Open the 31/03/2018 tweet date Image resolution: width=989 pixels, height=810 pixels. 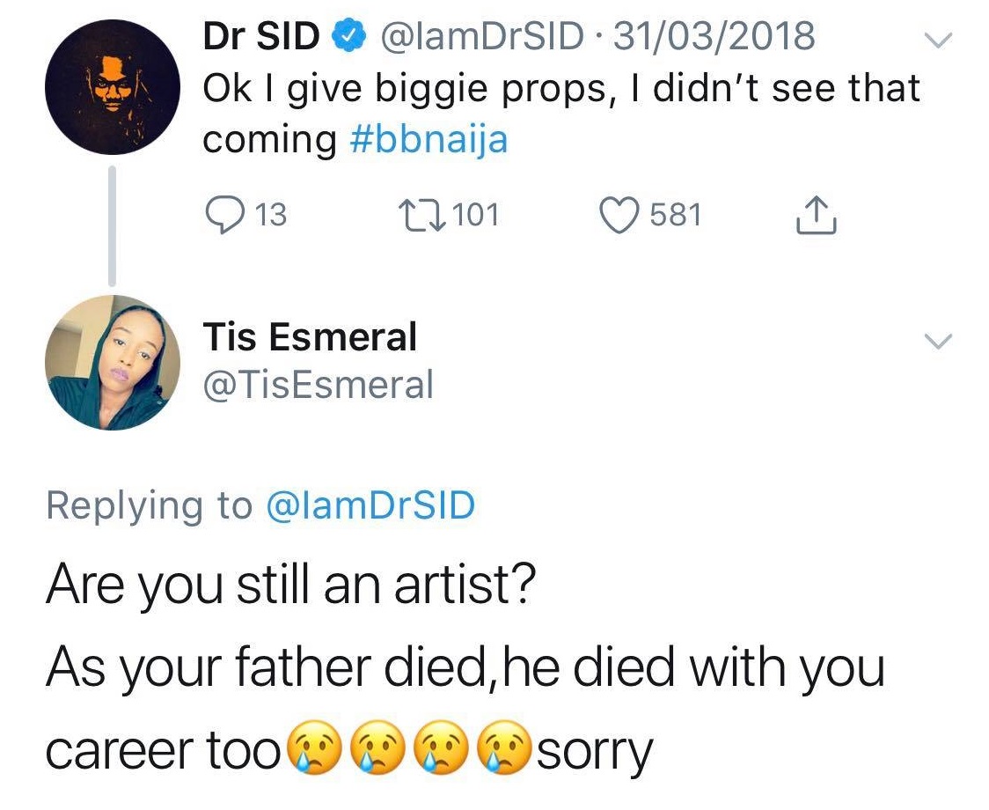[714, 37]
